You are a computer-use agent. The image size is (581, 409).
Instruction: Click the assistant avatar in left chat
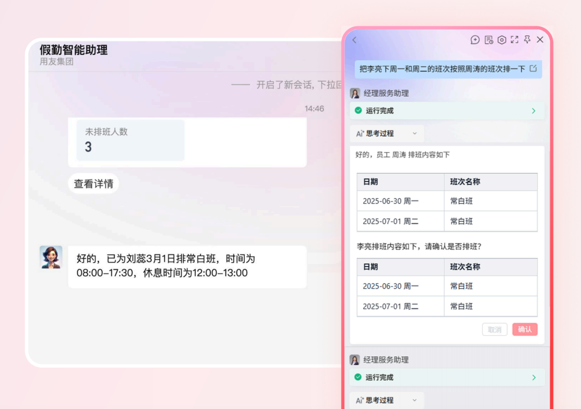tap(51, 257)
